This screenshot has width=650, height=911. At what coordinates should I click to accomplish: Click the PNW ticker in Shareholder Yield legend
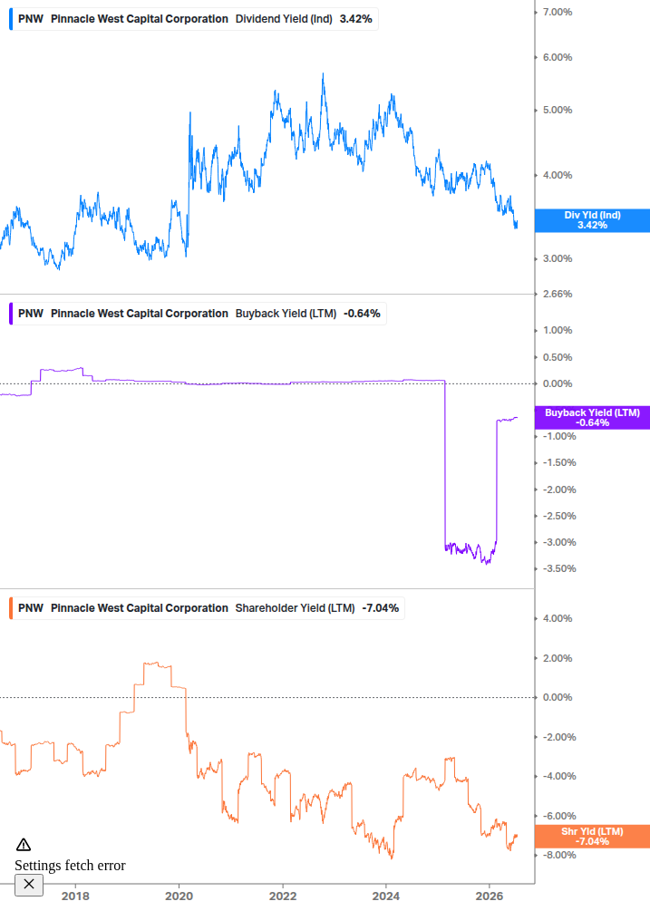click(31, 608)
